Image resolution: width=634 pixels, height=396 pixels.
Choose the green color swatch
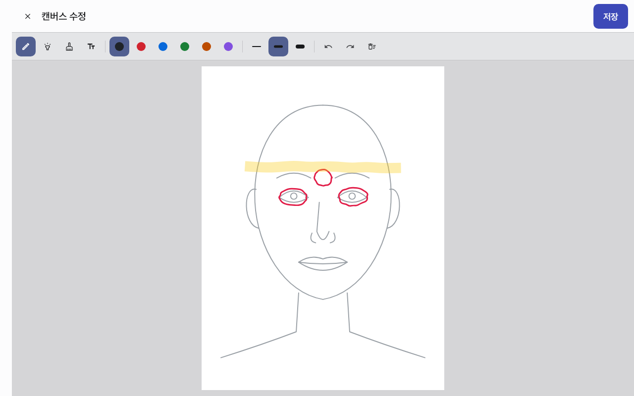[x=185, y=47]
